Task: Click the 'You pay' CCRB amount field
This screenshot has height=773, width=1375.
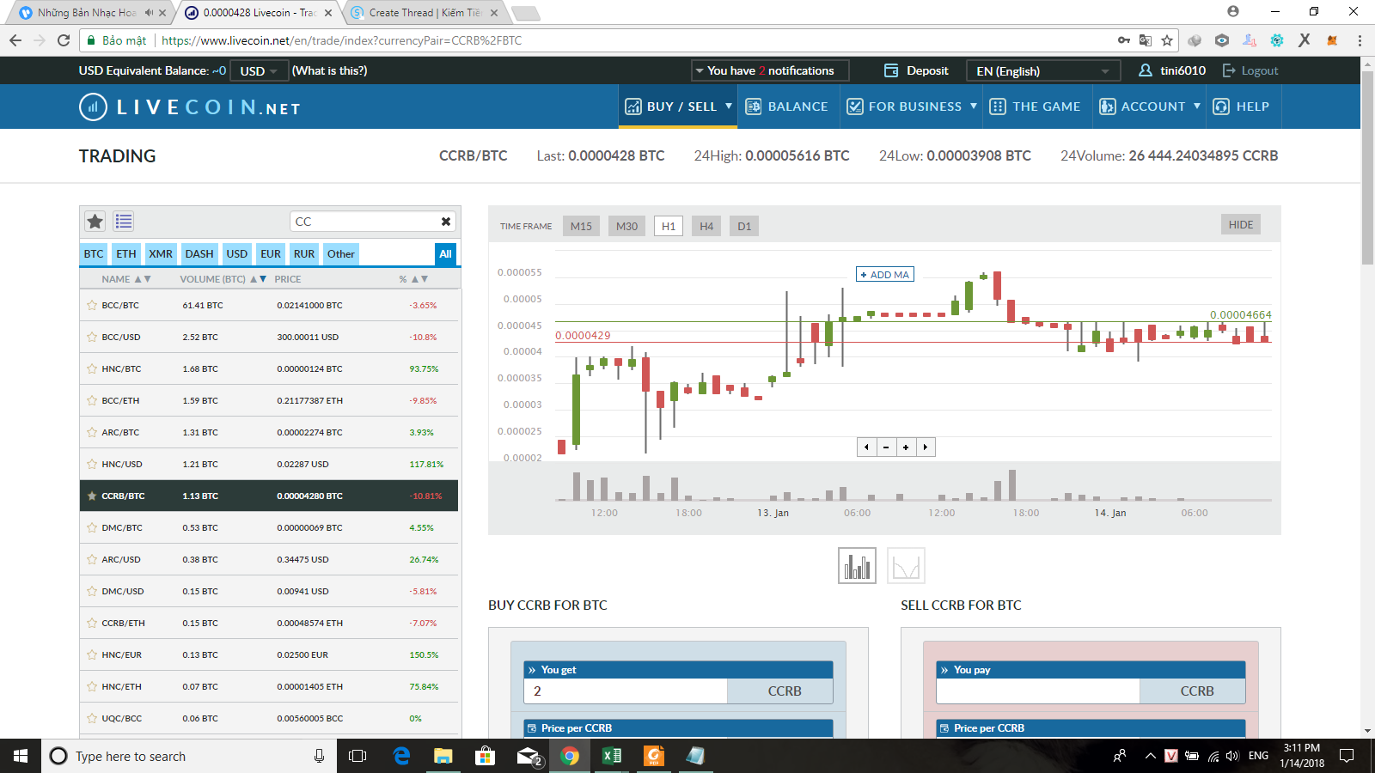Action: coord(1038,691)
